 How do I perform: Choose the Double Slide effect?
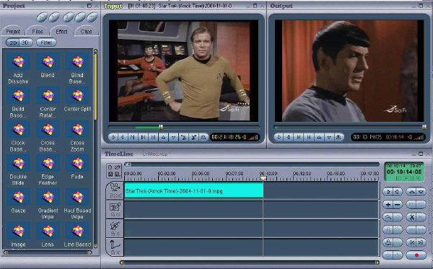(18, 171)
